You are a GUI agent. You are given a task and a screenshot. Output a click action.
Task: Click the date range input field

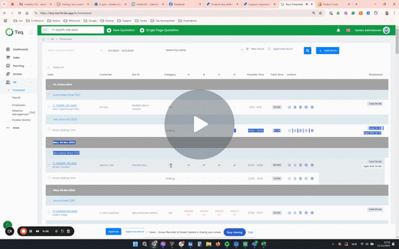click(x=134, y=50)
